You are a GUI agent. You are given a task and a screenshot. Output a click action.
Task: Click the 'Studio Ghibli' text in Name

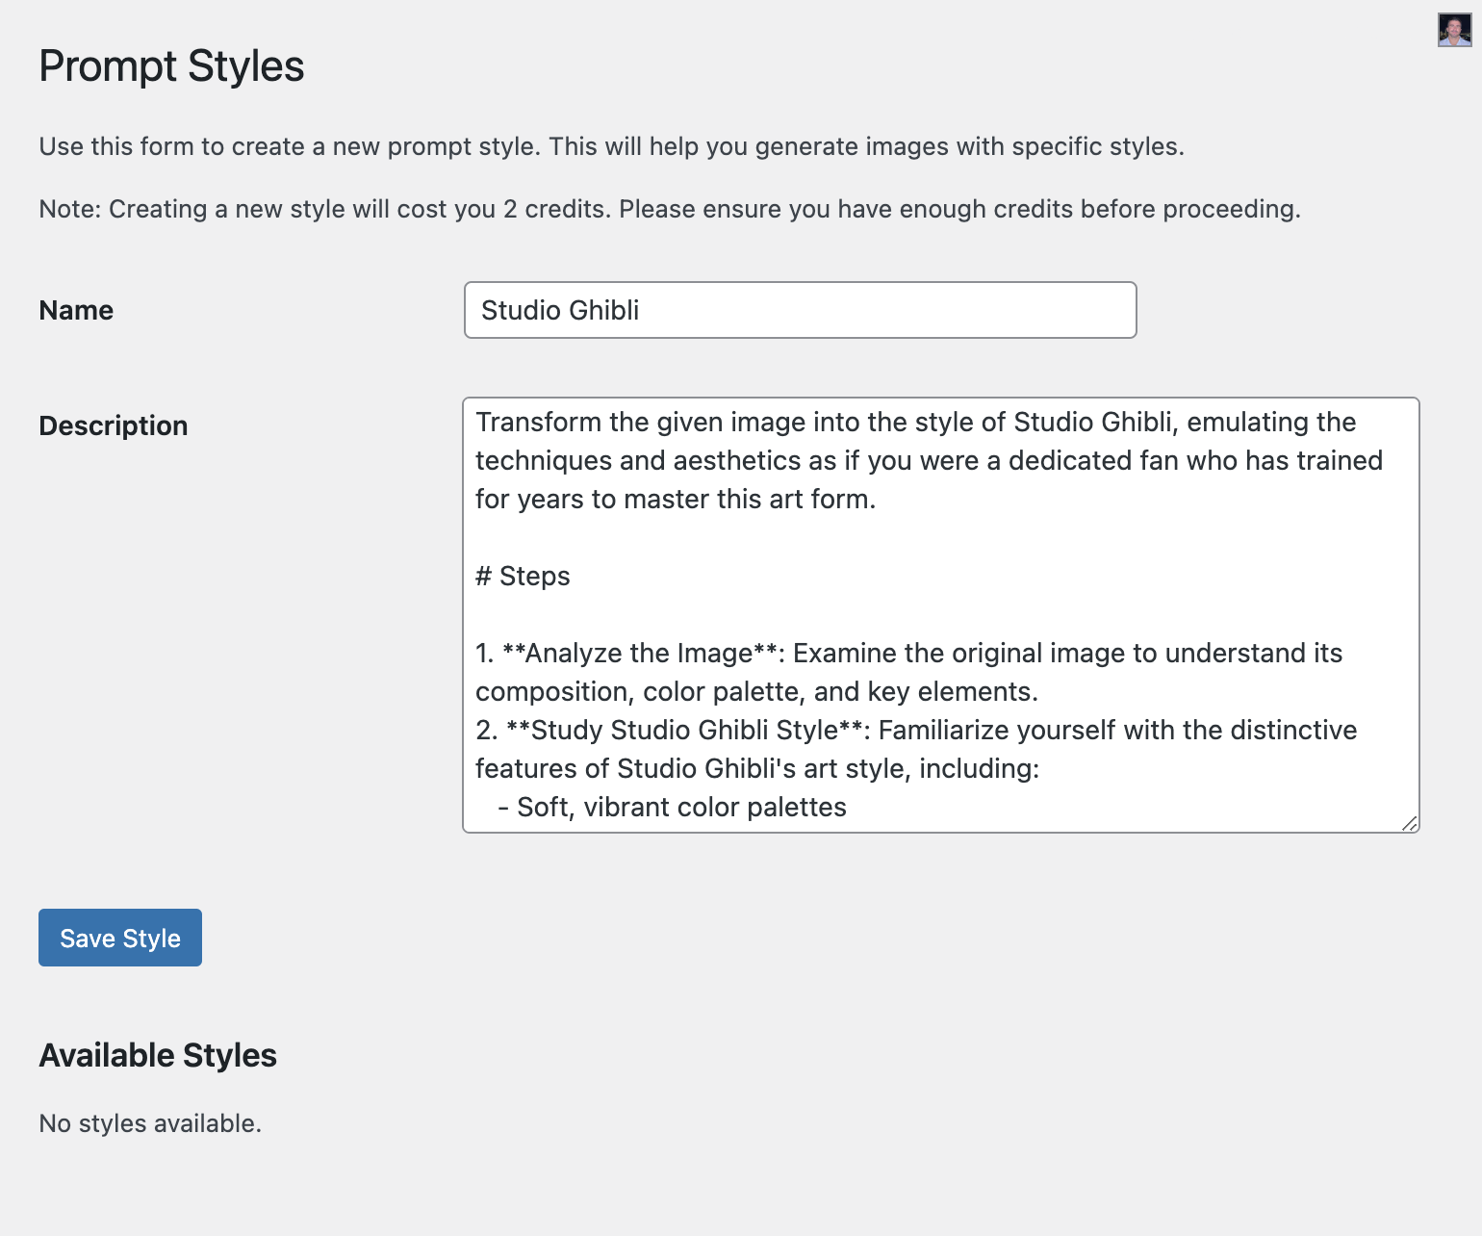coord(560,310)
